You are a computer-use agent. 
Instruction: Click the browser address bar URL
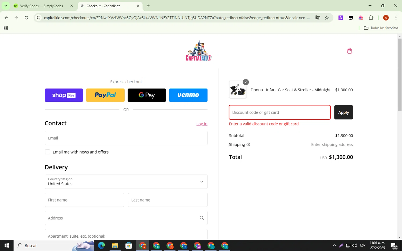coord(177,18)
